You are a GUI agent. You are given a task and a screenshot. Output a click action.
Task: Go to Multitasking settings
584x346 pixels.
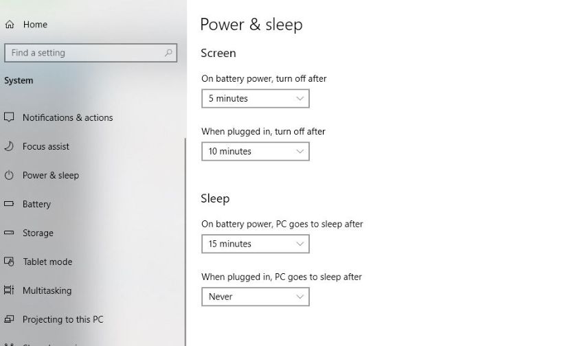47,290
